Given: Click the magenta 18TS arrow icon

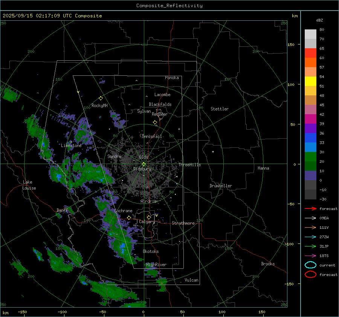Looking at the screenshot, I should click(x=310, y=256).
